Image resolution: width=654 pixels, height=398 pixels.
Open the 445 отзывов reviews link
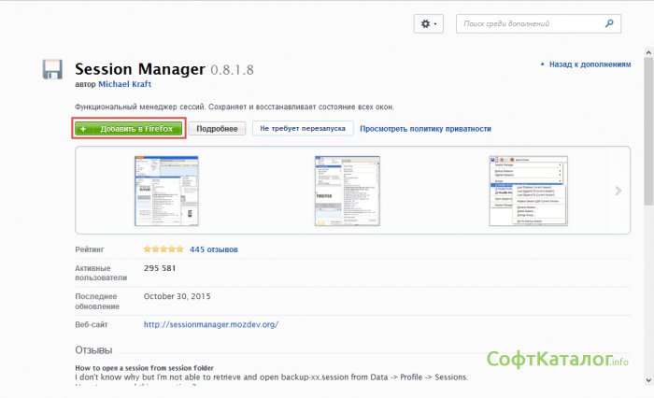pos(213,249)
